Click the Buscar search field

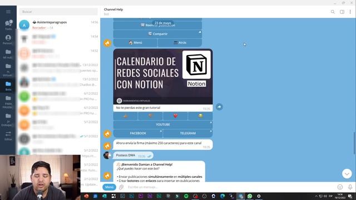point(58,12)
